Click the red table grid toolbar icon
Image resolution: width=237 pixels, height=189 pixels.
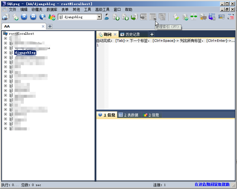click(x=231, y=17)
